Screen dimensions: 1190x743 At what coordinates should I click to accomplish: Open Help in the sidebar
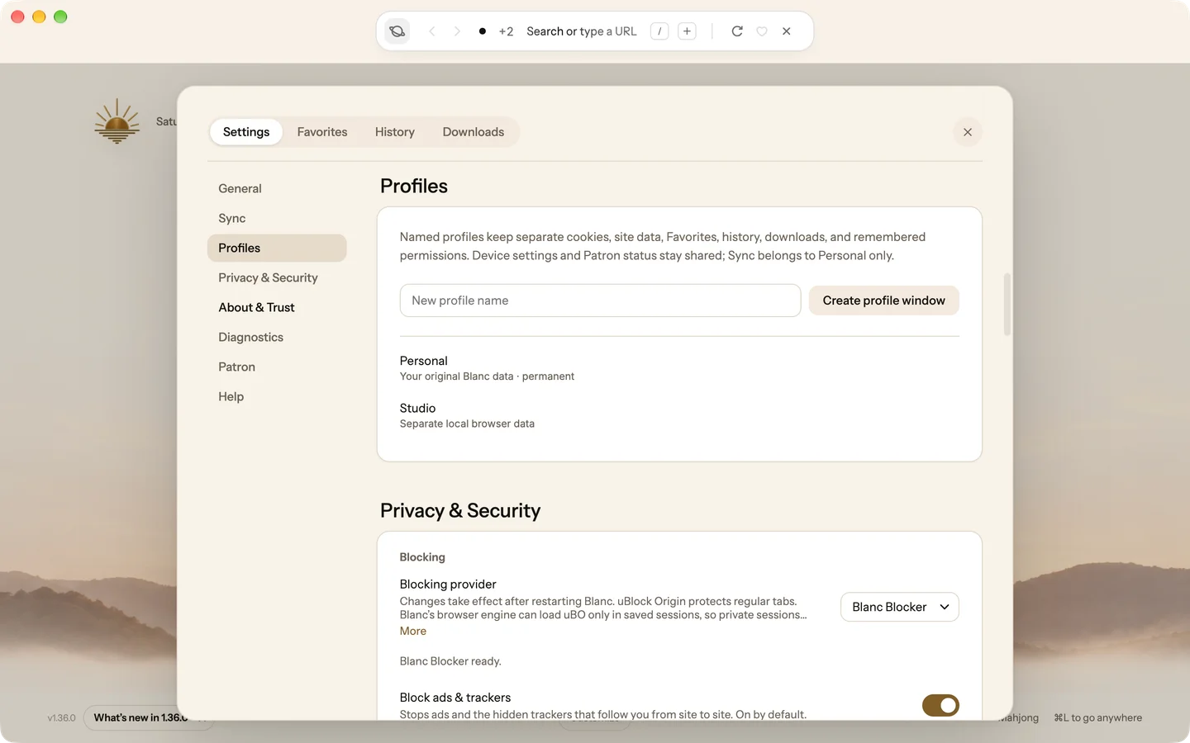[x=277, y=396]
